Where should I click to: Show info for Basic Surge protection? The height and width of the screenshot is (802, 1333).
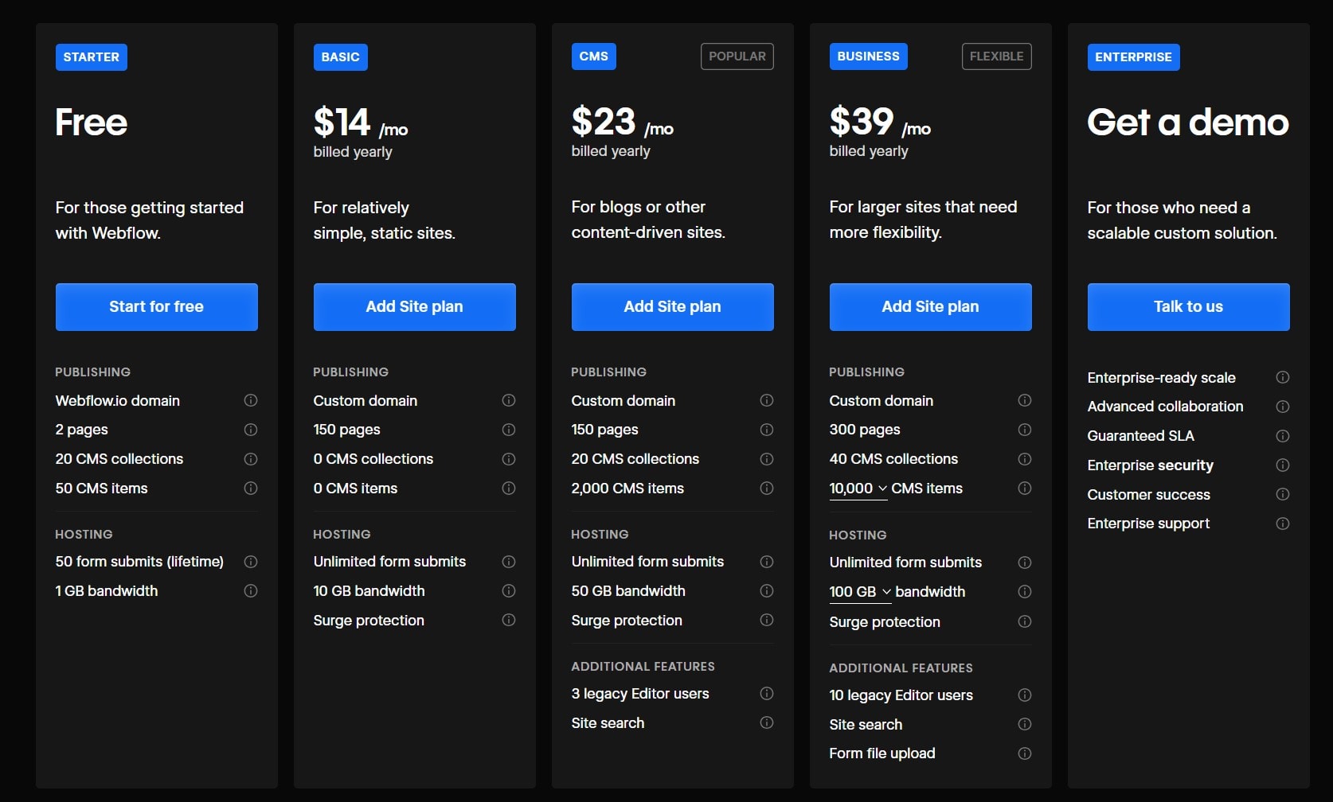509,620
